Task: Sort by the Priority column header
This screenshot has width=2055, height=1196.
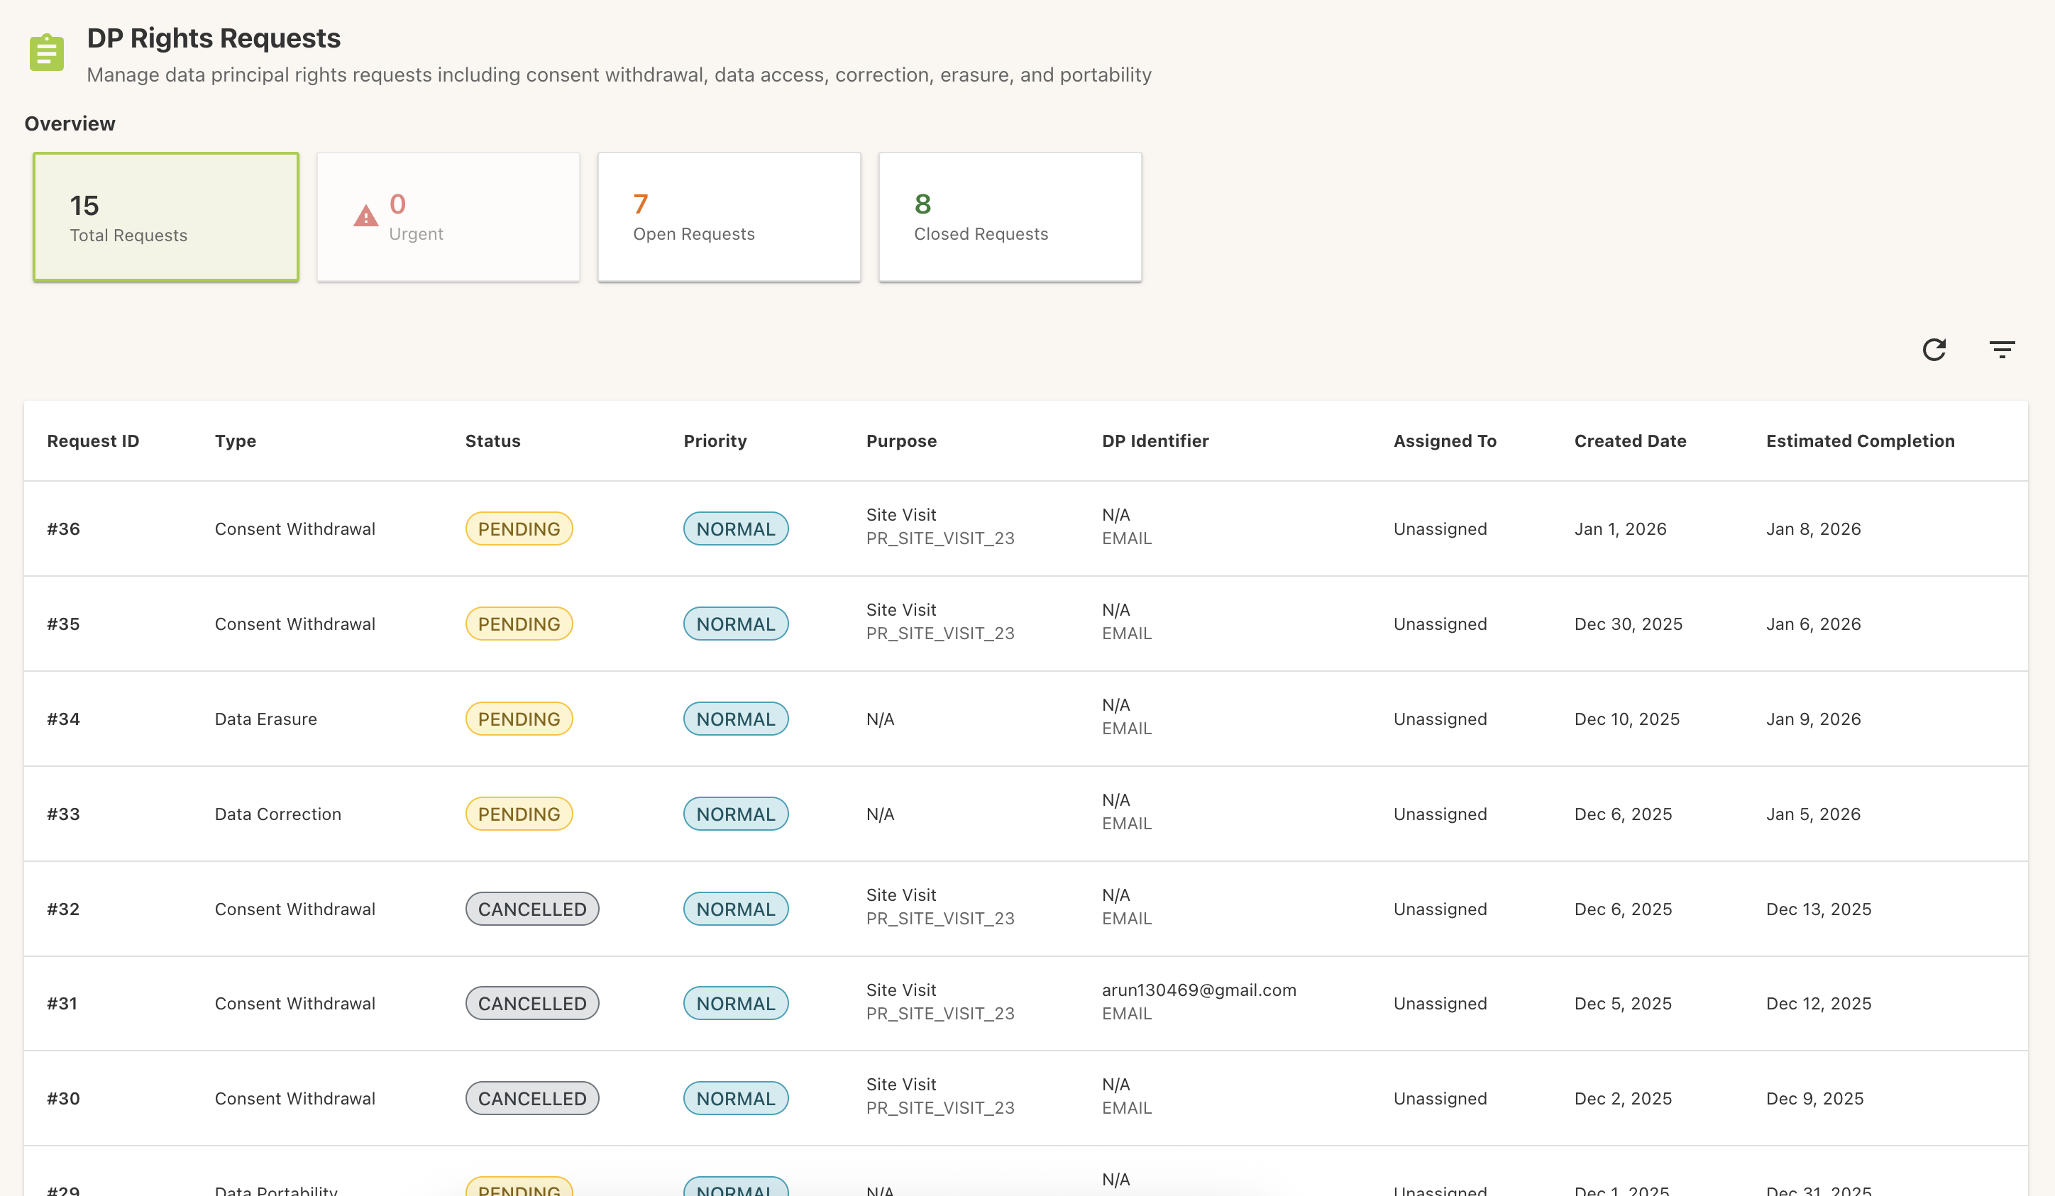Action: 715,441
